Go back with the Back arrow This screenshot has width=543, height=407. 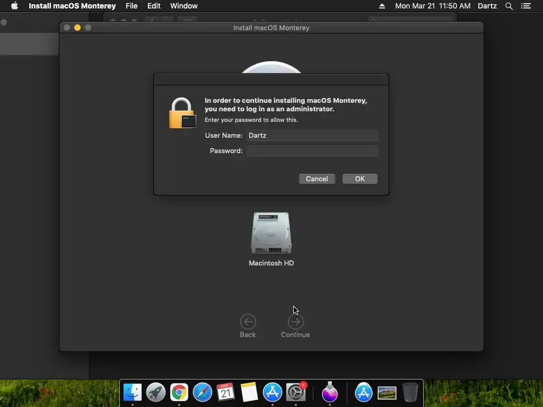click(x=248, y=322)
